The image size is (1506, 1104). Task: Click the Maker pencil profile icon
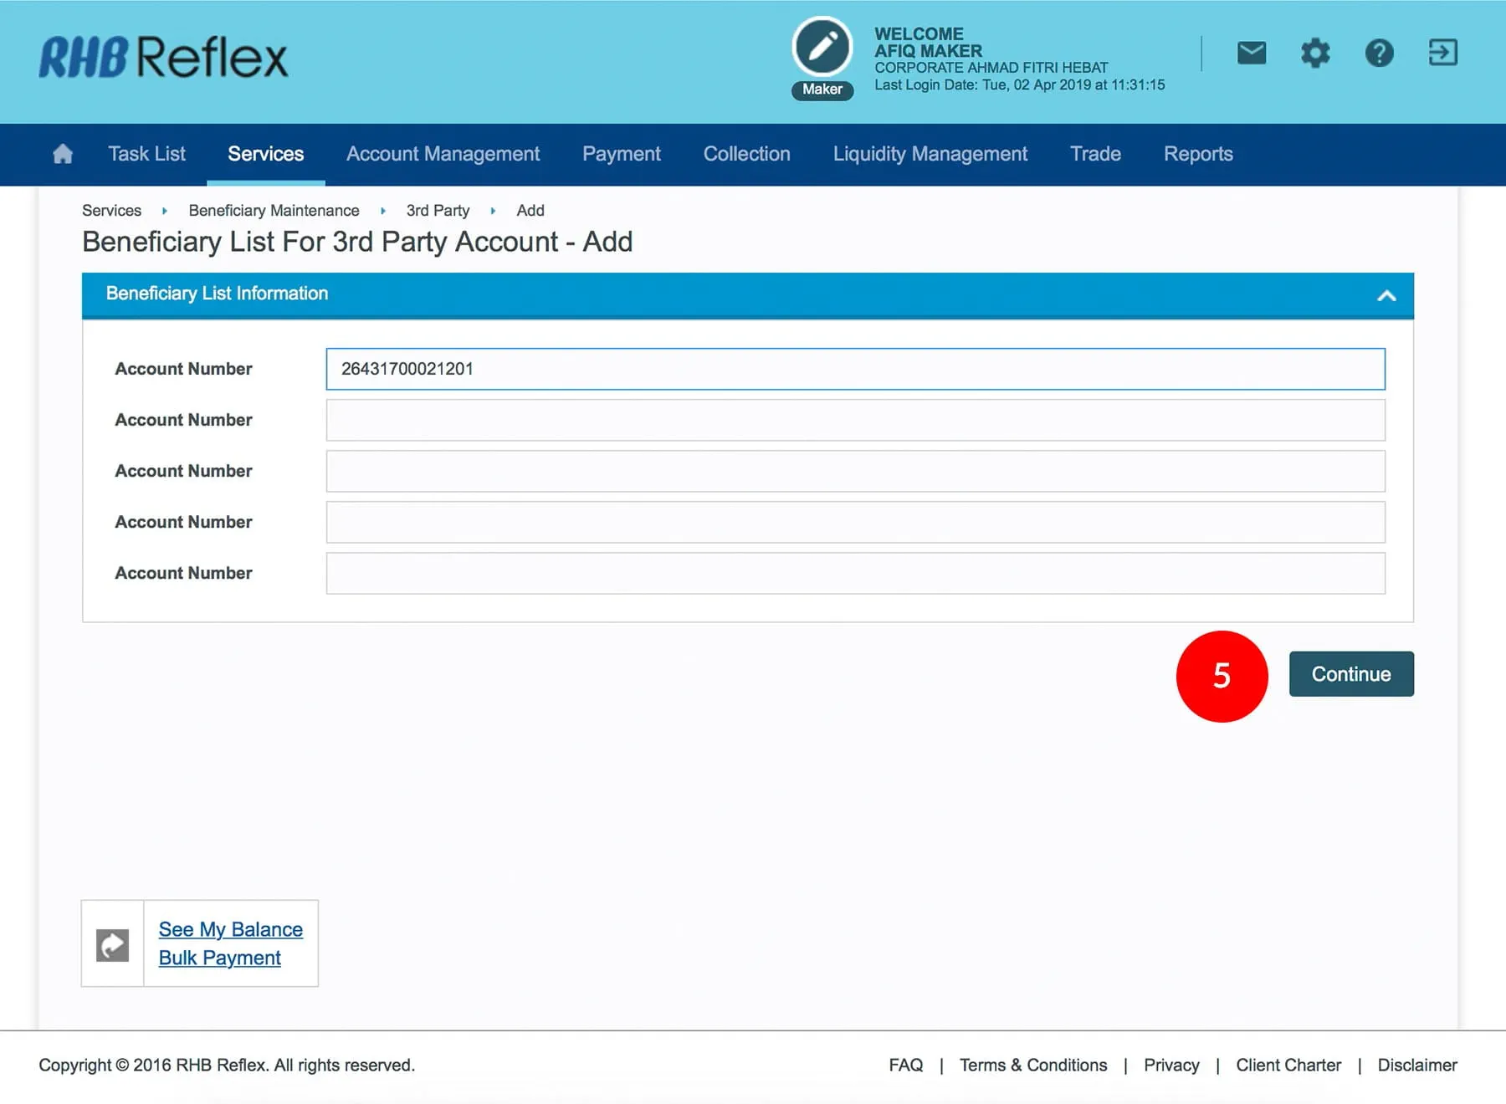(x=822, y=48)
